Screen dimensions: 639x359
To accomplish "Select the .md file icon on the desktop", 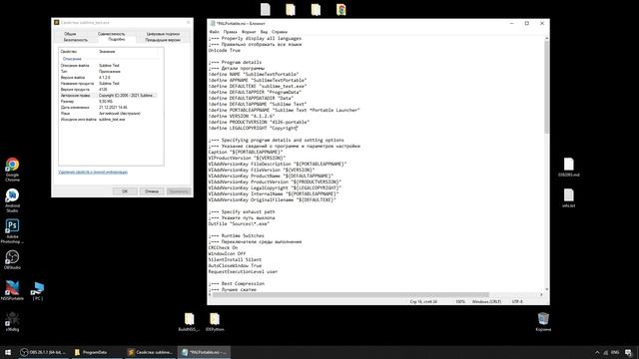I will pos(568,167).
